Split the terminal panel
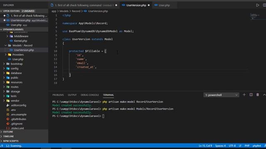Image resolution: width=266 pixels, height=149 pixels. [251, 95]
